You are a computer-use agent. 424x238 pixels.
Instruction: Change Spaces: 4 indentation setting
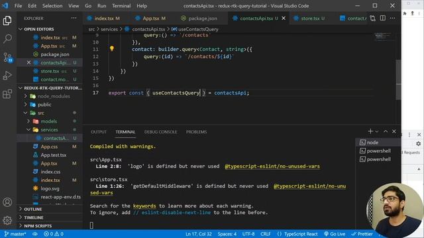[227, 234]
